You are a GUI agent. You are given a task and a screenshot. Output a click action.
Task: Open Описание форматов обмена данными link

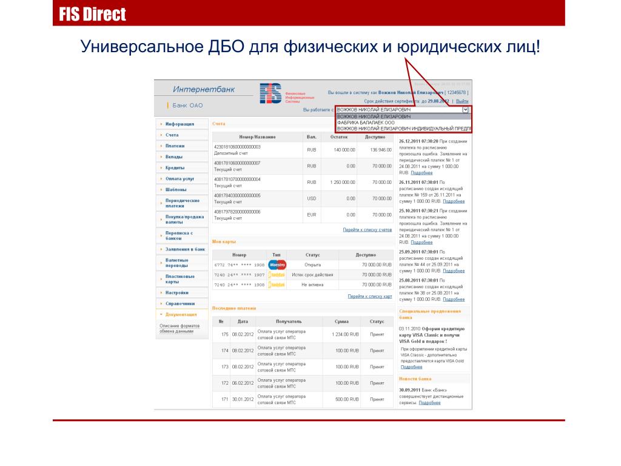click(180, 328)
